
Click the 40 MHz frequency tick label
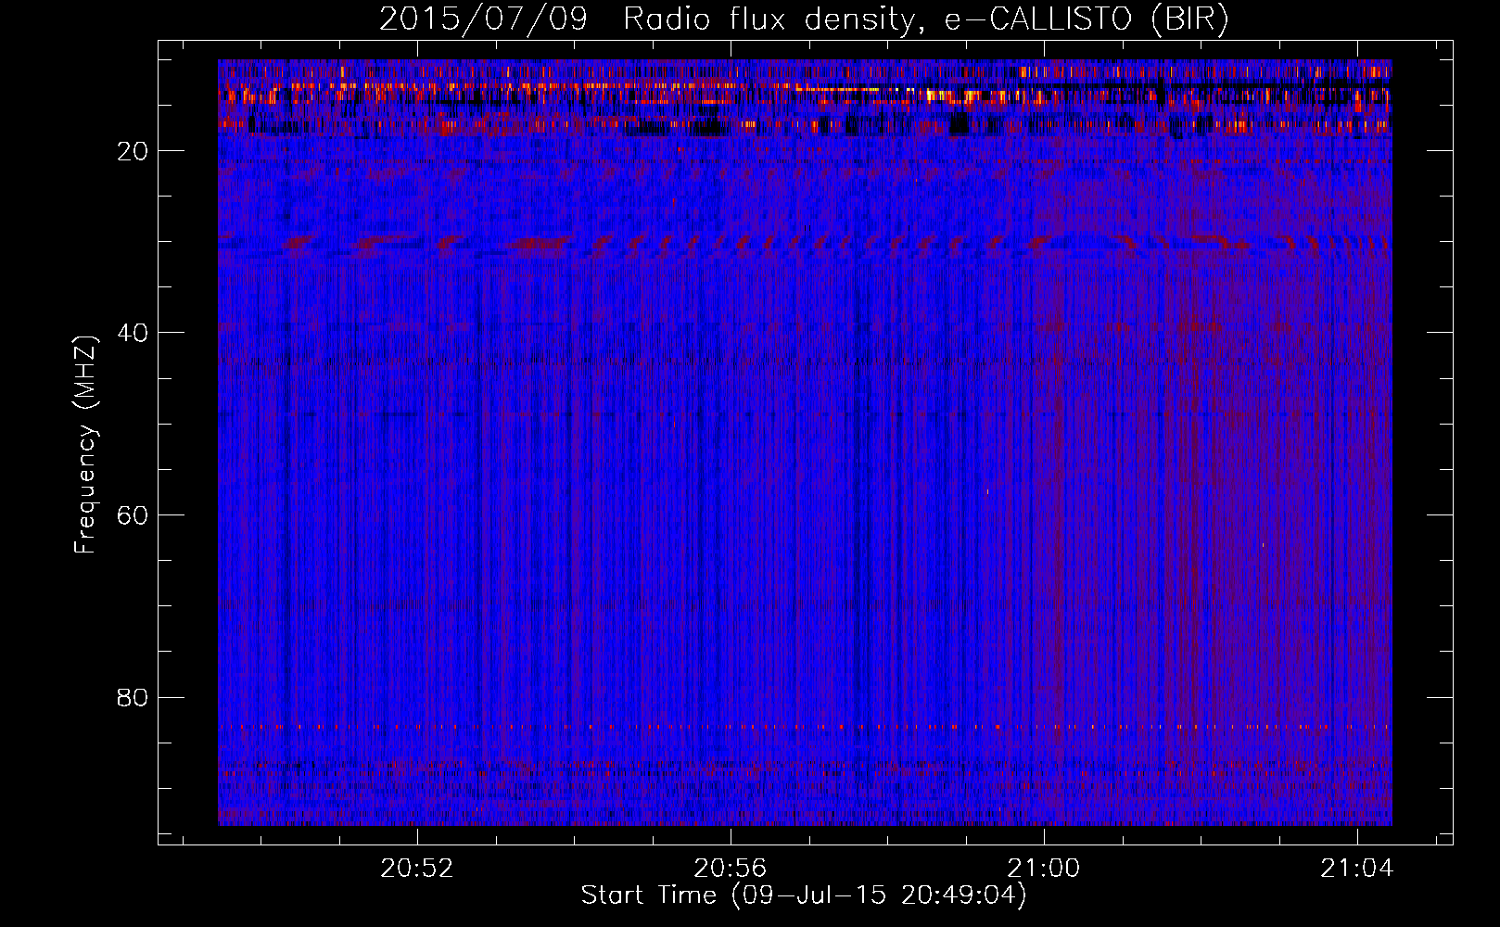(x=133, y=333)
